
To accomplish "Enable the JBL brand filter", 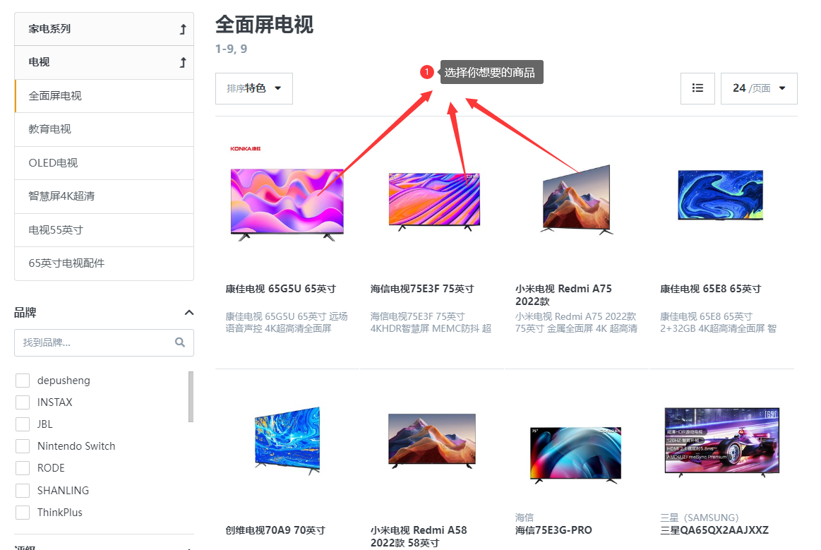I will (23, 424).
